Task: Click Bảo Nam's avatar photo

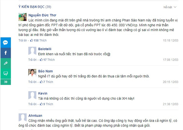Action: click(32, 73)
